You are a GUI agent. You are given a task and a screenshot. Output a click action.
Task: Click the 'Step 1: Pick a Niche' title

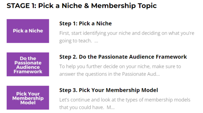(x=85, y=24)
